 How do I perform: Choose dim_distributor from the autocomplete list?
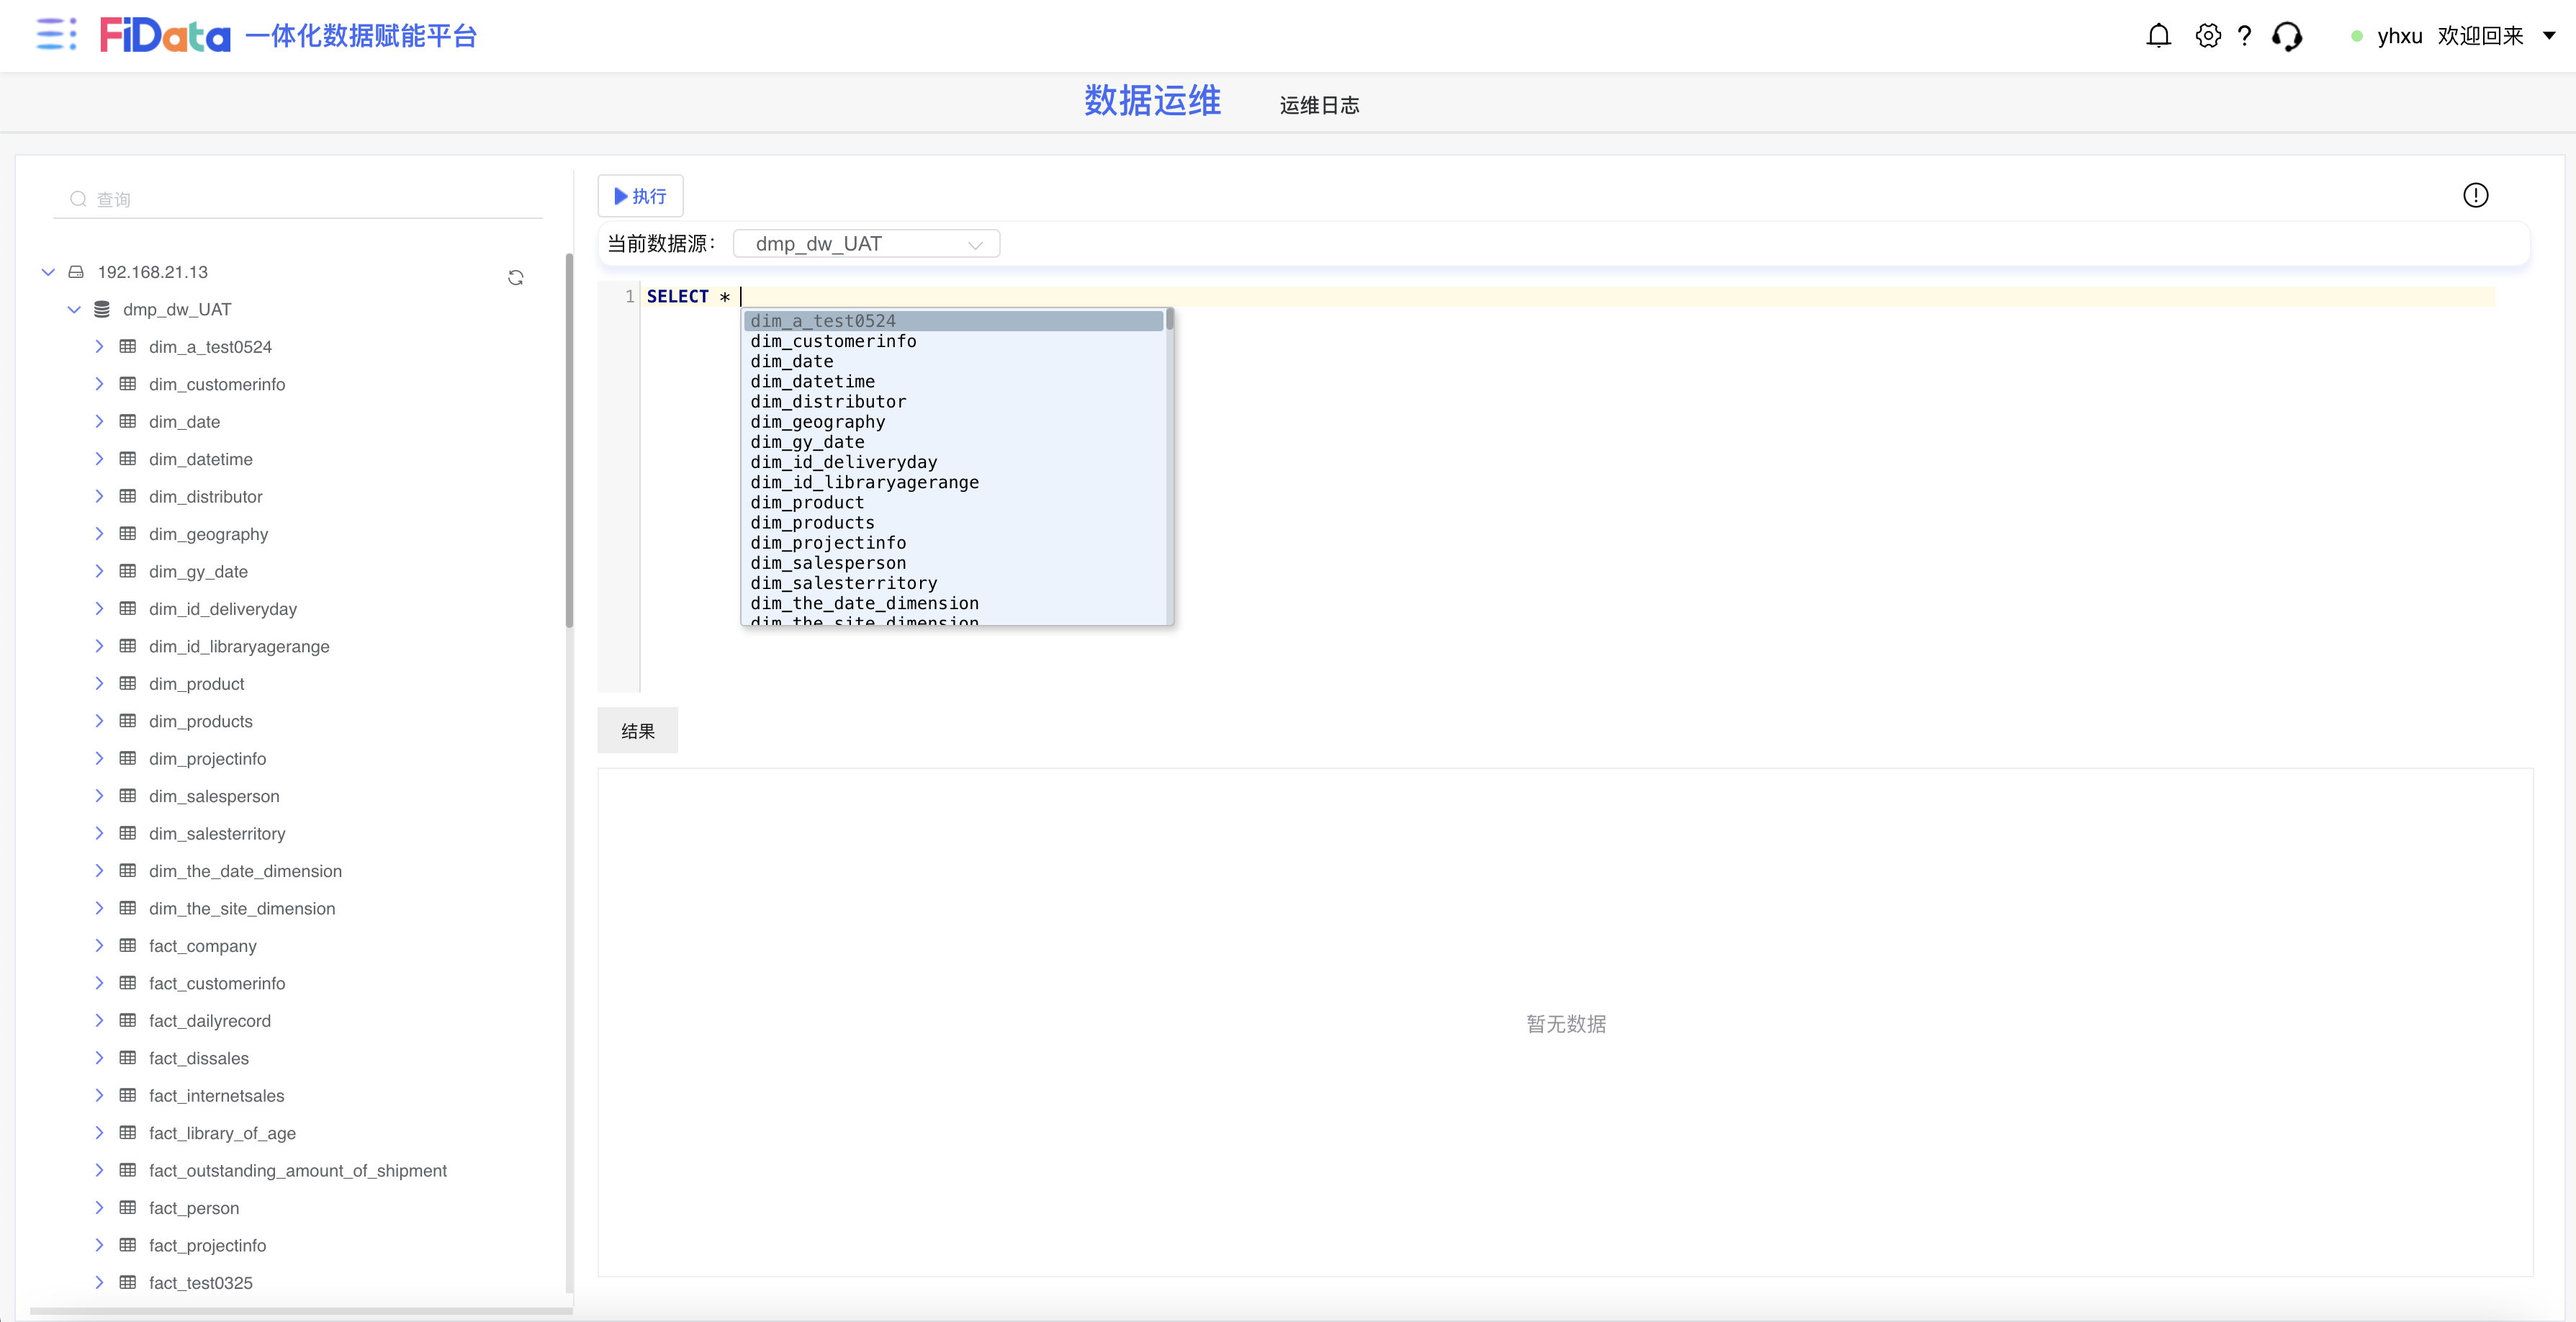(x=828, y=402)
